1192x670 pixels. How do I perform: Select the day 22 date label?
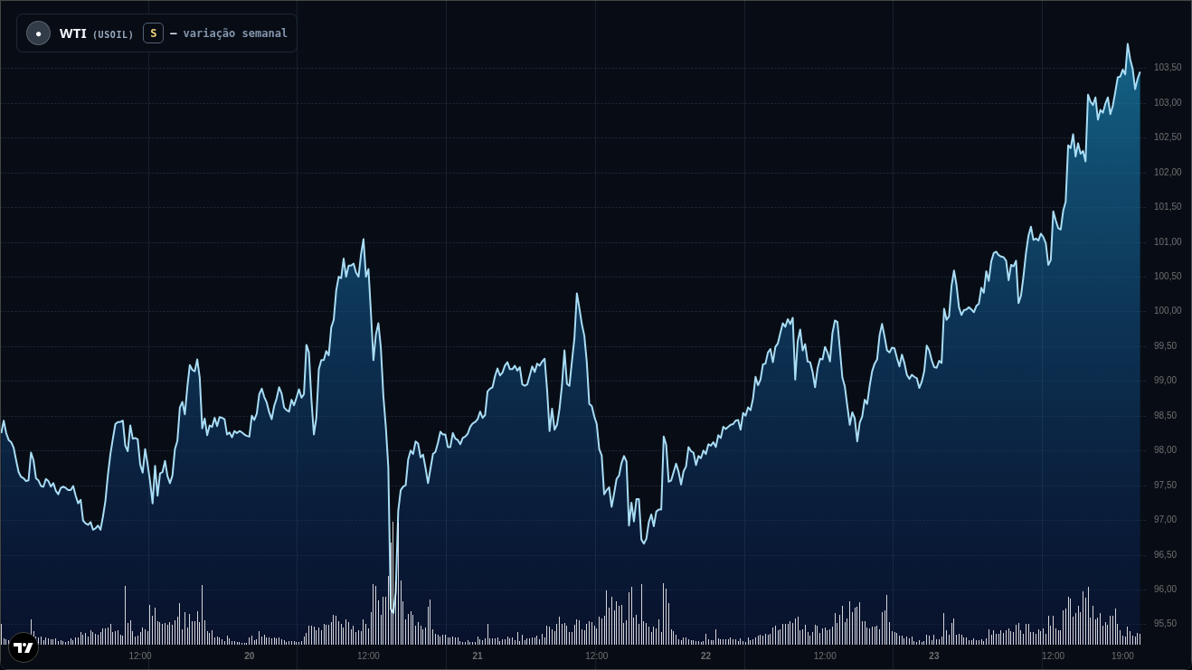[x=705, y=656]
